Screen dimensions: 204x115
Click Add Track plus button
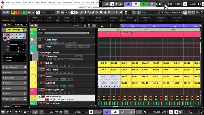(32, 25)
